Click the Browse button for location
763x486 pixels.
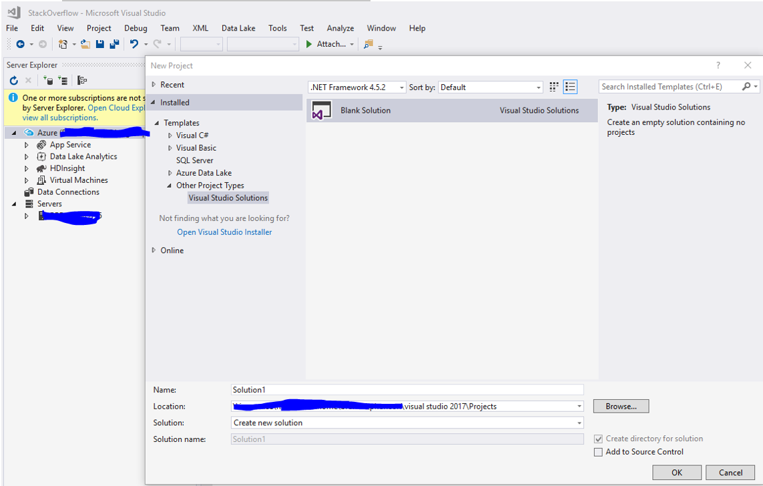620,406
